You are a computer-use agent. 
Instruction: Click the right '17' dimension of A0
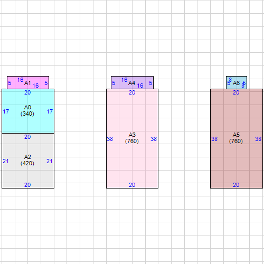coord(50,111)
